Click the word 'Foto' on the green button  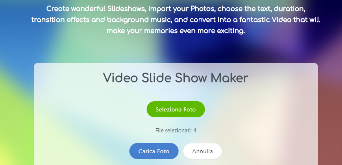pyautogui.click(x=189, y=109)
